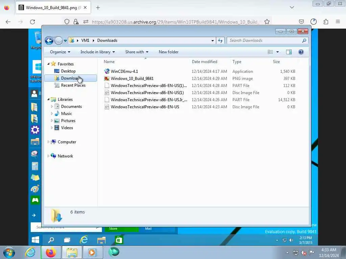
Task: Sort files by Size column
Action: (x=284, y=62)
